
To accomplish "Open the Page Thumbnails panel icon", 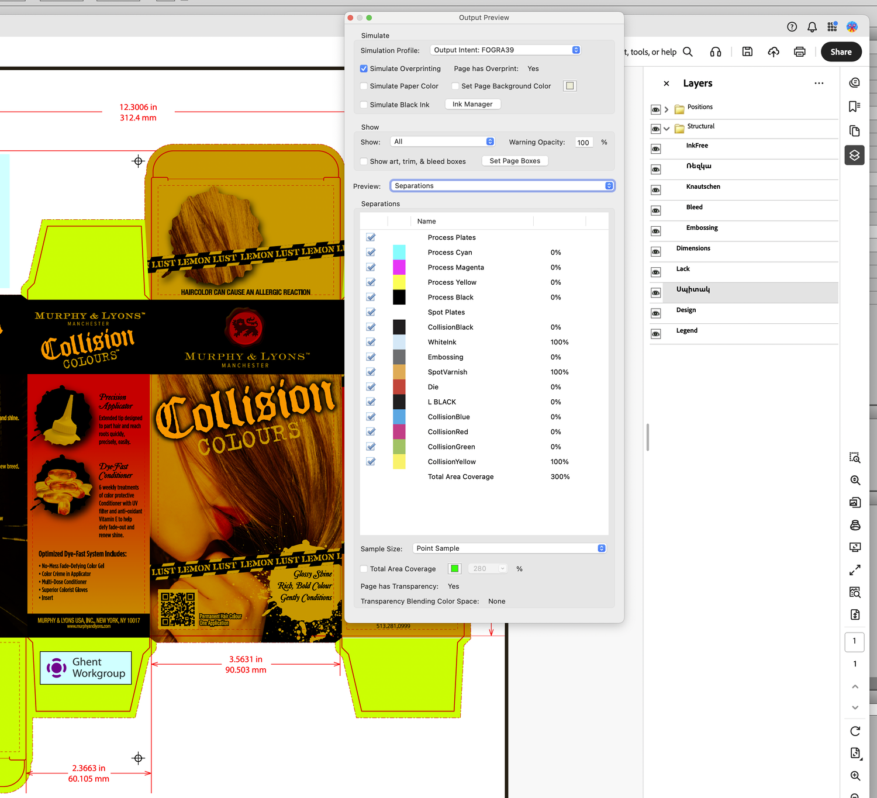I will 854,130.
